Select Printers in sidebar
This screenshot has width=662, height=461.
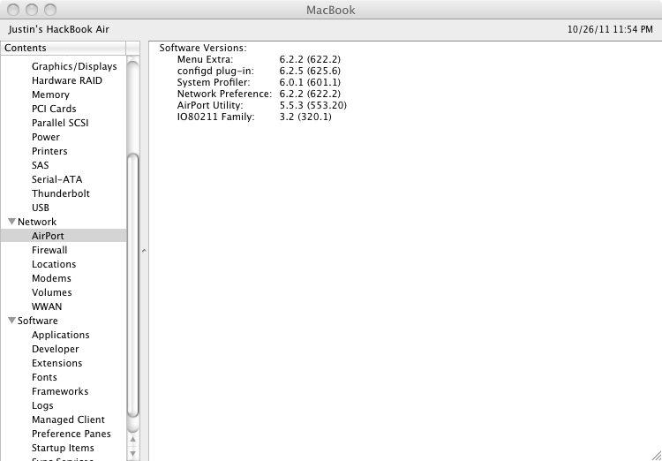[49, 151]
